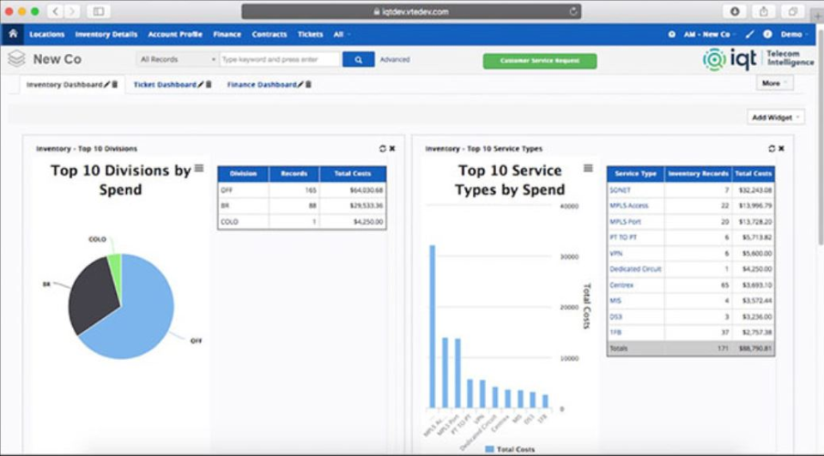Click the clock icon beside AM - New Co
824x456 pixels.
671,34
